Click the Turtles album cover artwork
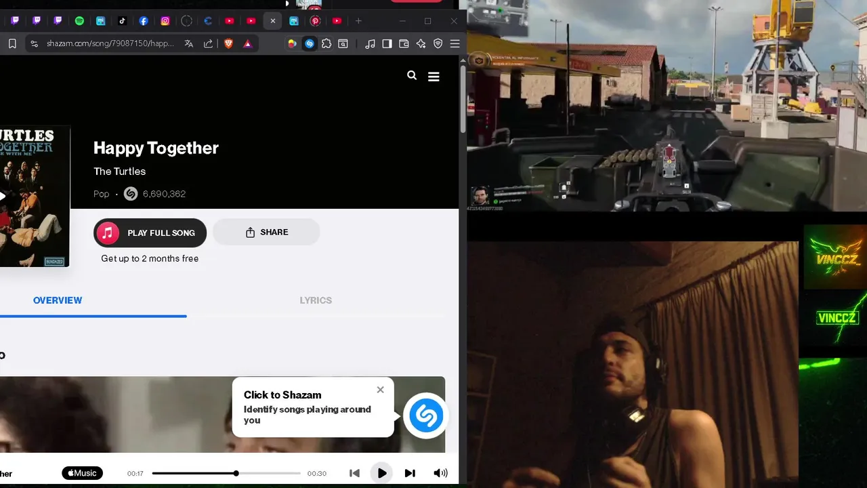867x488 pixels. [34, 196]
